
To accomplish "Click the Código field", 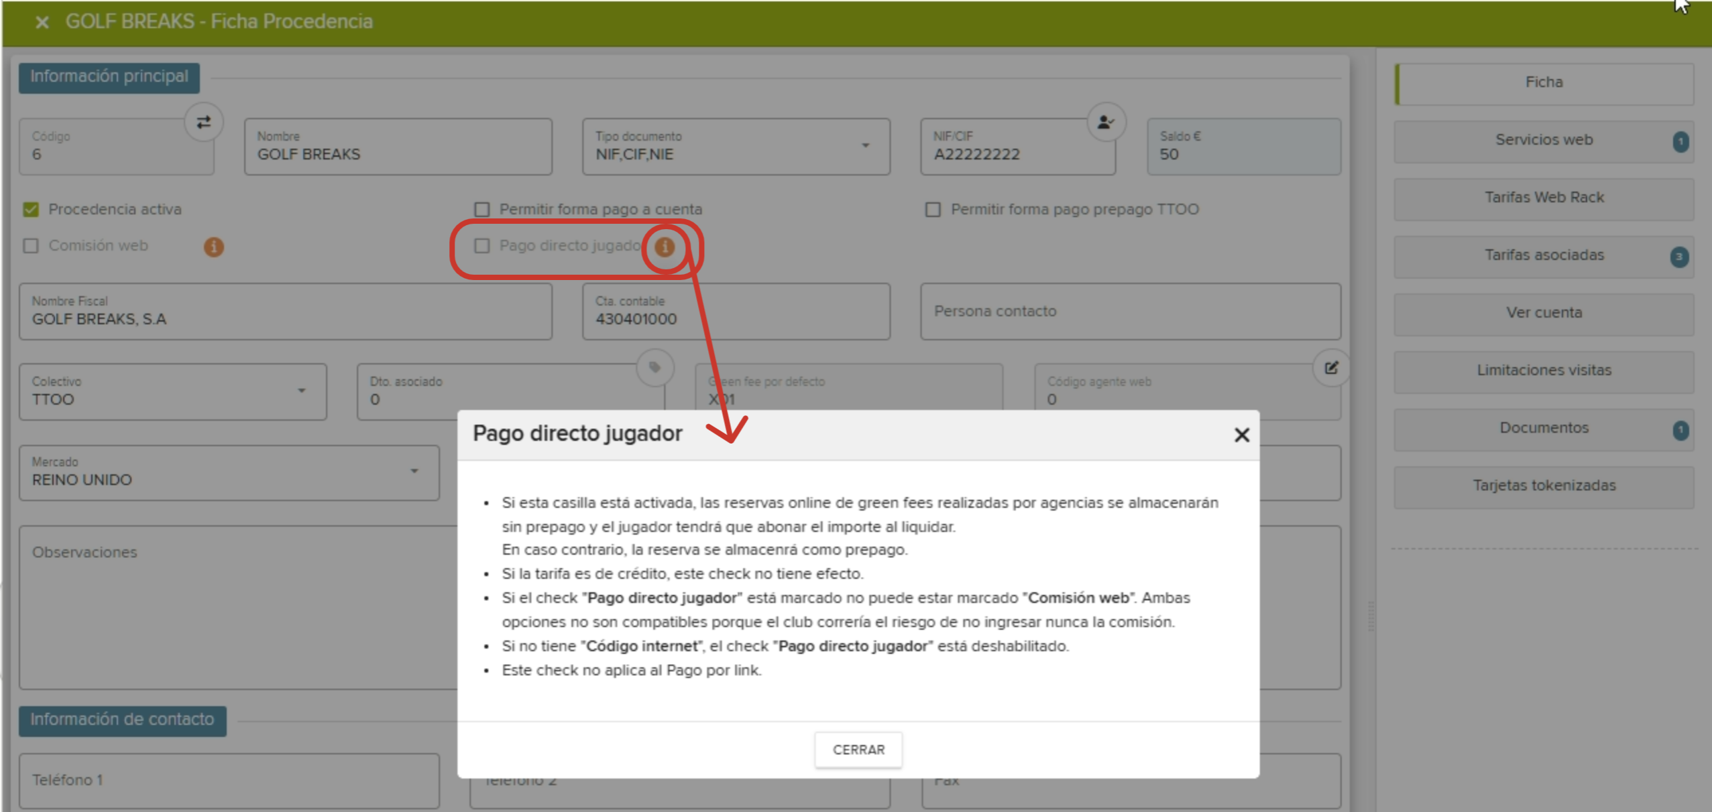I will click(116, 147).
